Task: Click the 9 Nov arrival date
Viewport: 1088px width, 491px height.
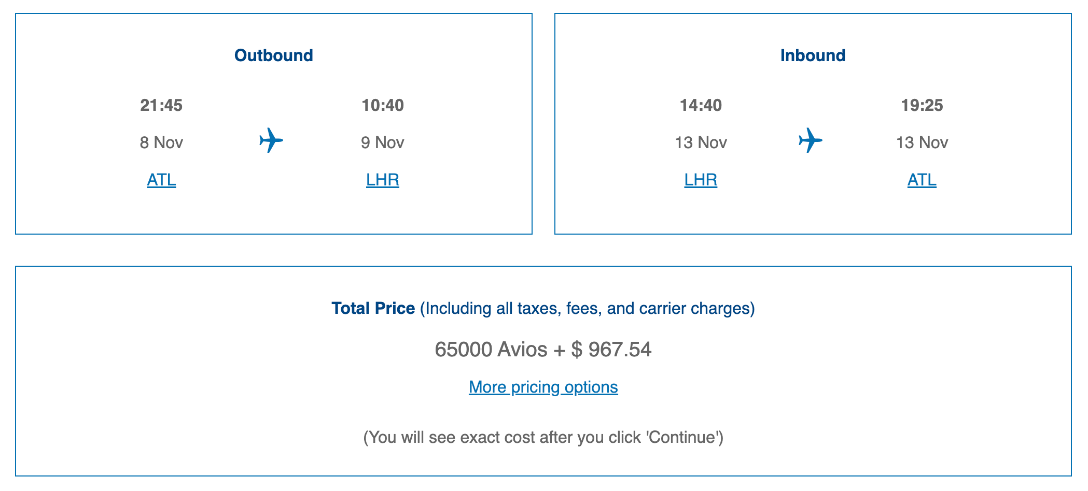Action: pyautogui.click(x=383, y=142)
